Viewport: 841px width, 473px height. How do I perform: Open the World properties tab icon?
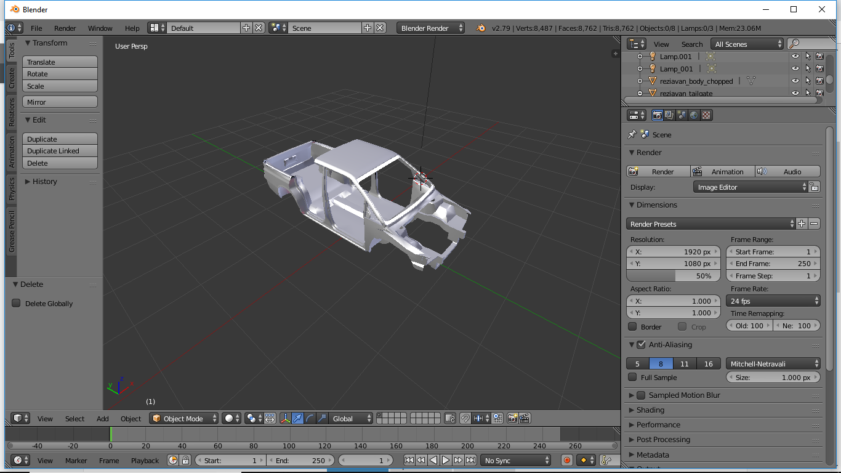pos(694,115)
